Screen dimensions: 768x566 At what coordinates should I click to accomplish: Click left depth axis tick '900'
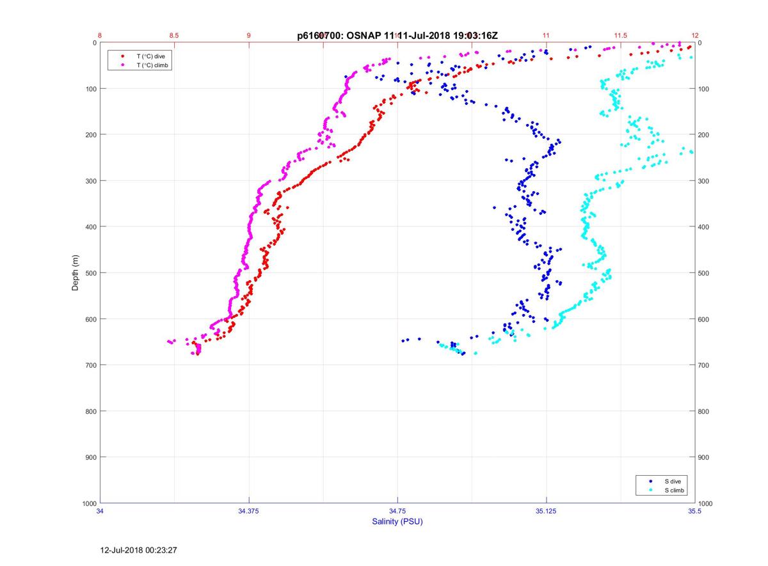pos(90,457)
